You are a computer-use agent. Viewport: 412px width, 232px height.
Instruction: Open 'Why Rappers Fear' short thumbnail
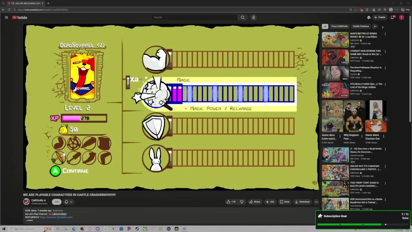354,116
